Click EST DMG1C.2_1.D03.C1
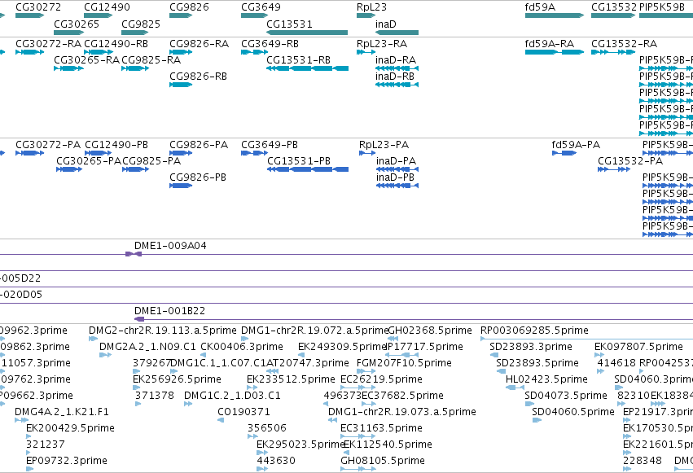The height and width of the screenshot is (473, 693). click(188, 404)
